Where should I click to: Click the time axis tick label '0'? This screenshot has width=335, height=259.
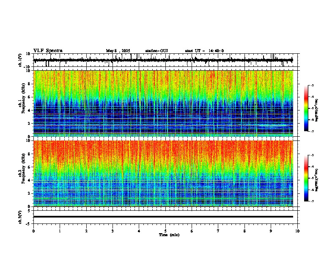(x=33, y=231)
